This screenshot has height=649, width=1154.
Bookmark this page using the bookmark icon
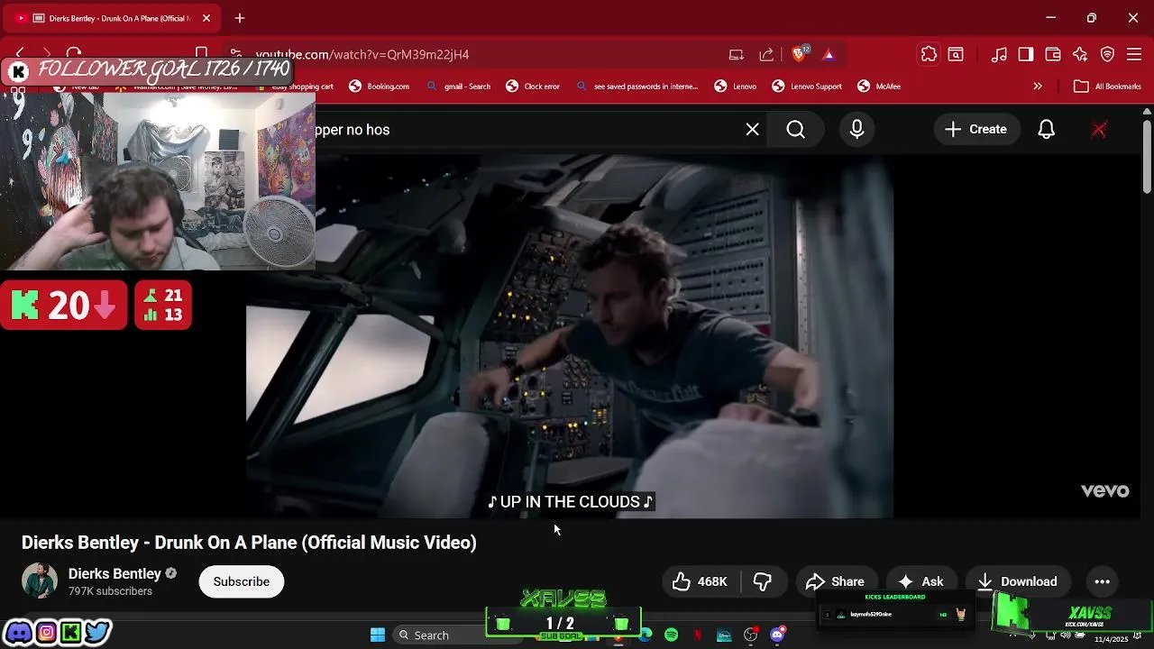[202, 54]
